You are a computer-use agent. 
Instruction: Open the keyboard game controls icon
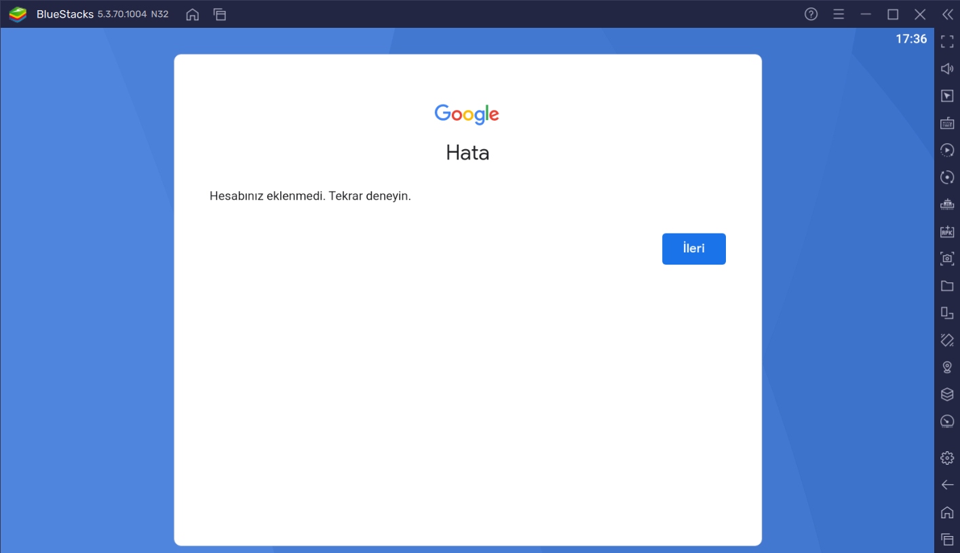click(x=947, y=123)
